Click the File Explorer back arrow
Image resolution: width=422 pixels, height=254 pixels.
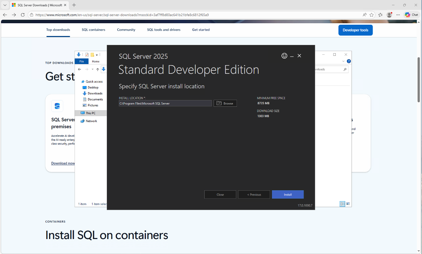[x=79, y=69]
